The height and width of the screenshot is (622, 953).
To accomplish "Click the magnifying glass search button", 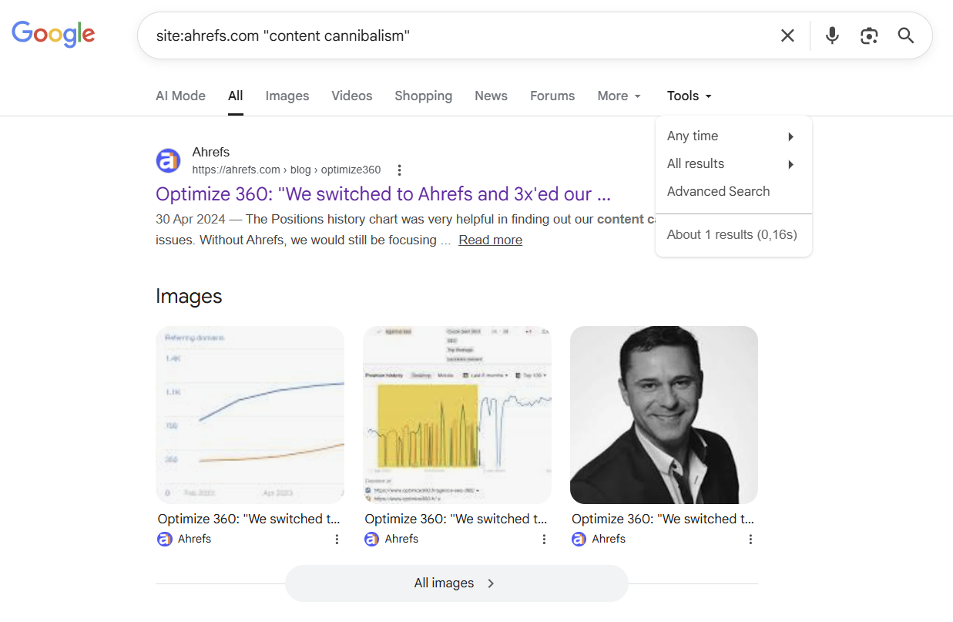I will tap(906, 35).
